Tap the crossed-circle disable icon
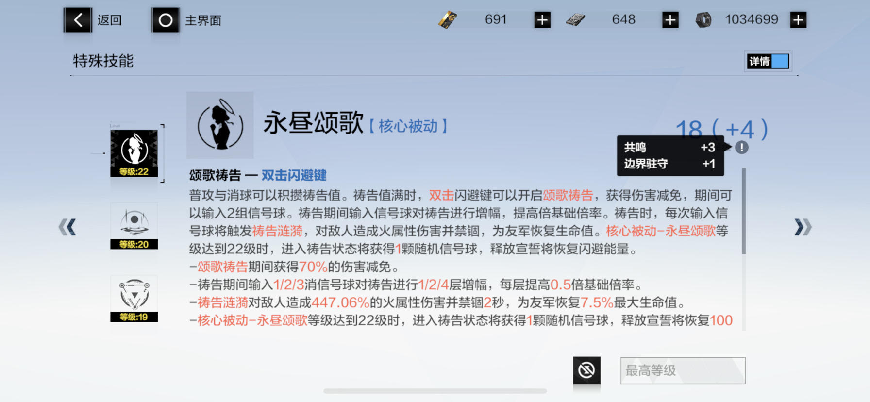 (586, 370)
